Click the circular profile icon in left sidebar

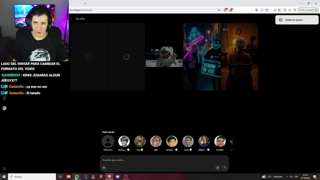pos(4,108)
